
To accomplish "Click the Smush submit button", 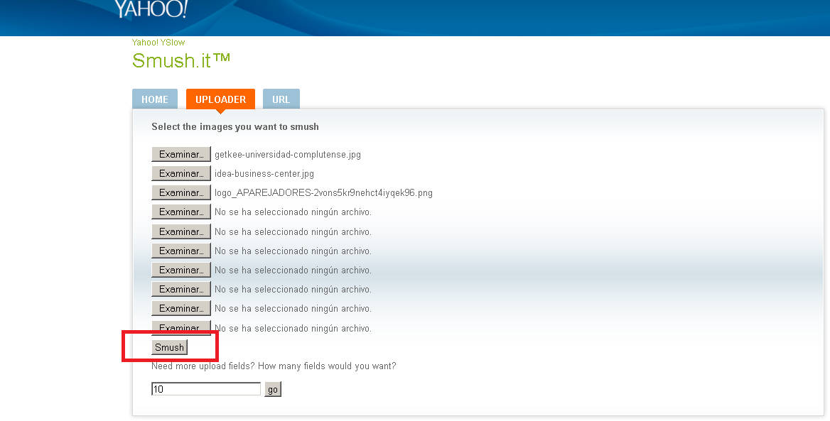I will [x=169, y=347].
